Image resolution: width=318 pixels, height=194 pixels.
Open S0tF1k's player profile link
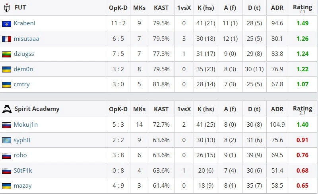coord(23,171)
